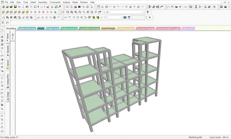Switch to the Advanced Slab Design tab

click(168, 29)
